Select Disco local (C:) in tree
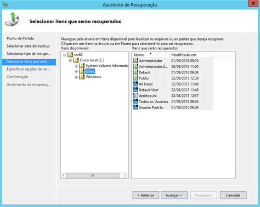 click(x=92, y=60)
